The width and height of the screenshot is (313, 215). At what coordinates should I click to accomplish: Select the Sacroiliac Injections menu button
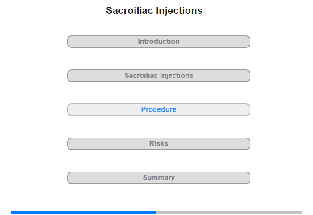pyautogui.click(x=158, y=76)
